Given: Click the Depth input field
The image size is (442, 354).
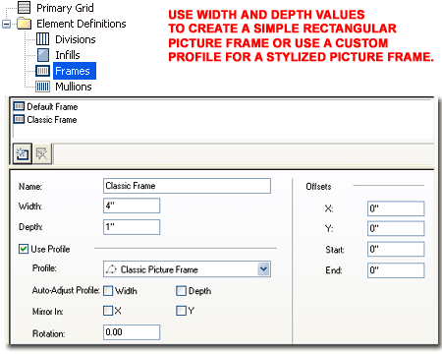Looking at the screenshot, I should 132,227.
